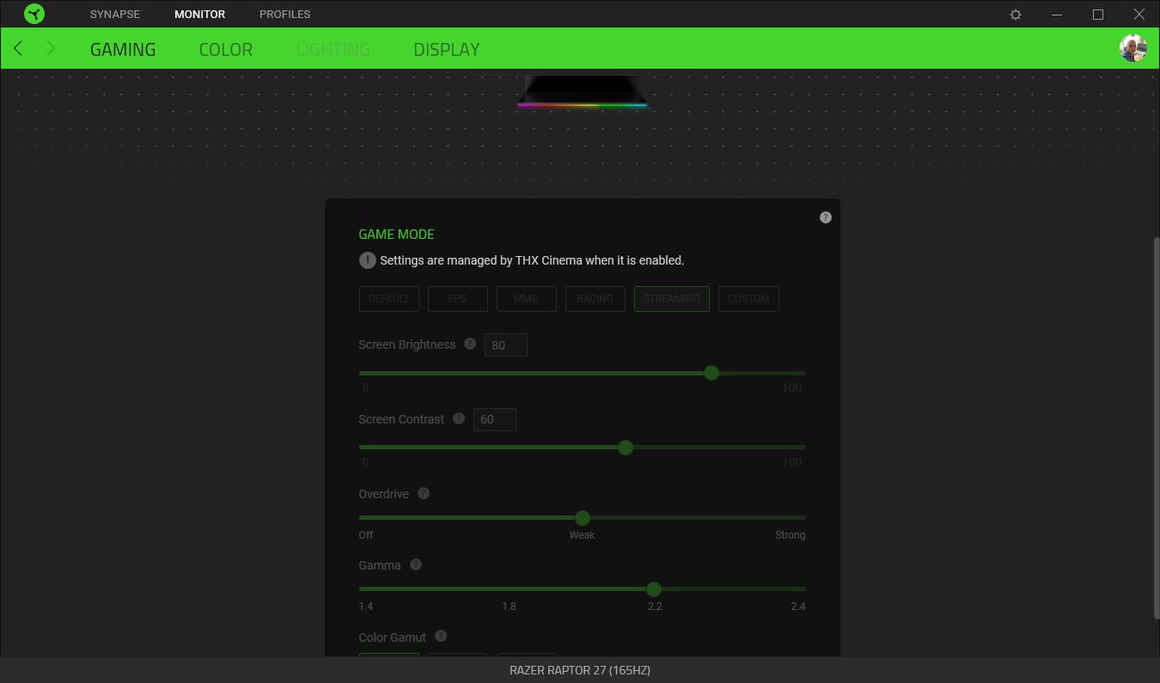
Task: Open the user profile avatar
Action: point(1133,48)
